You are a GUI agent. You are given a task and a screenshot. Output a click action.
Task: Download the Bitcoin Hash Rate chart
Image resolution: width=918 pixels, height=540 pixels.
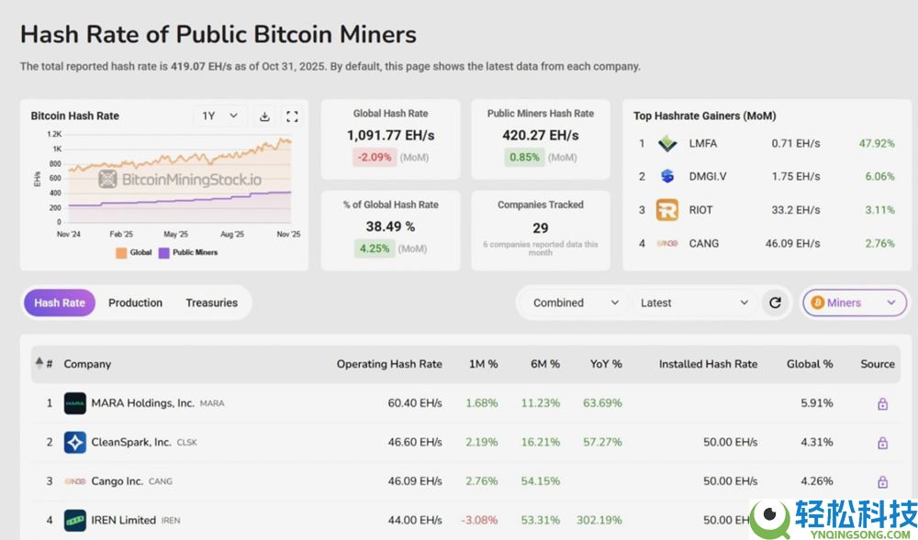[264, 116]
